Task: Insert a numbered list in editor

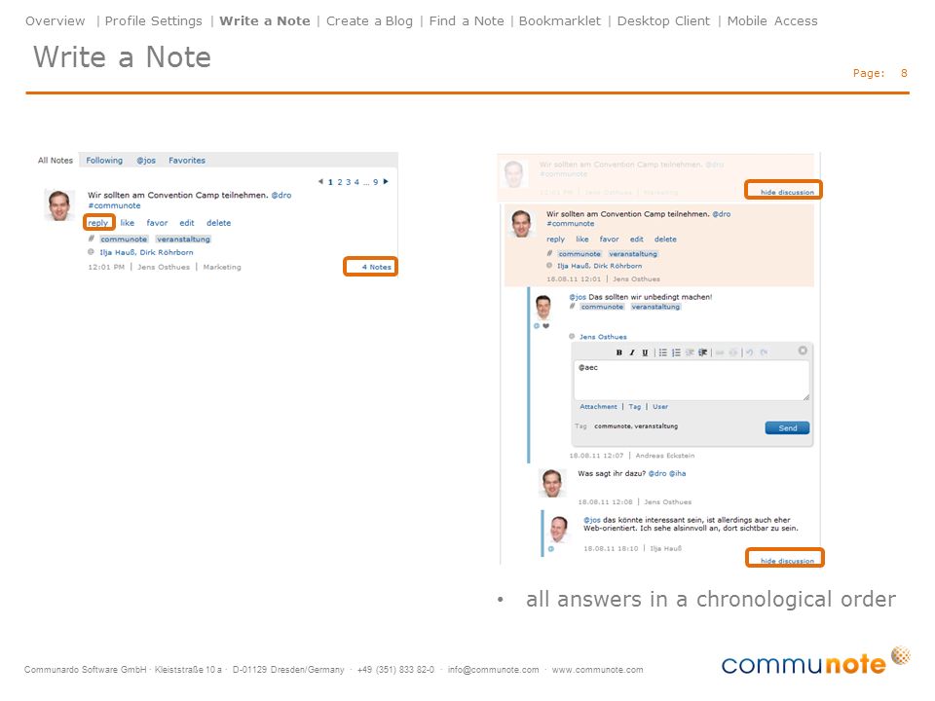Action: 676,352
